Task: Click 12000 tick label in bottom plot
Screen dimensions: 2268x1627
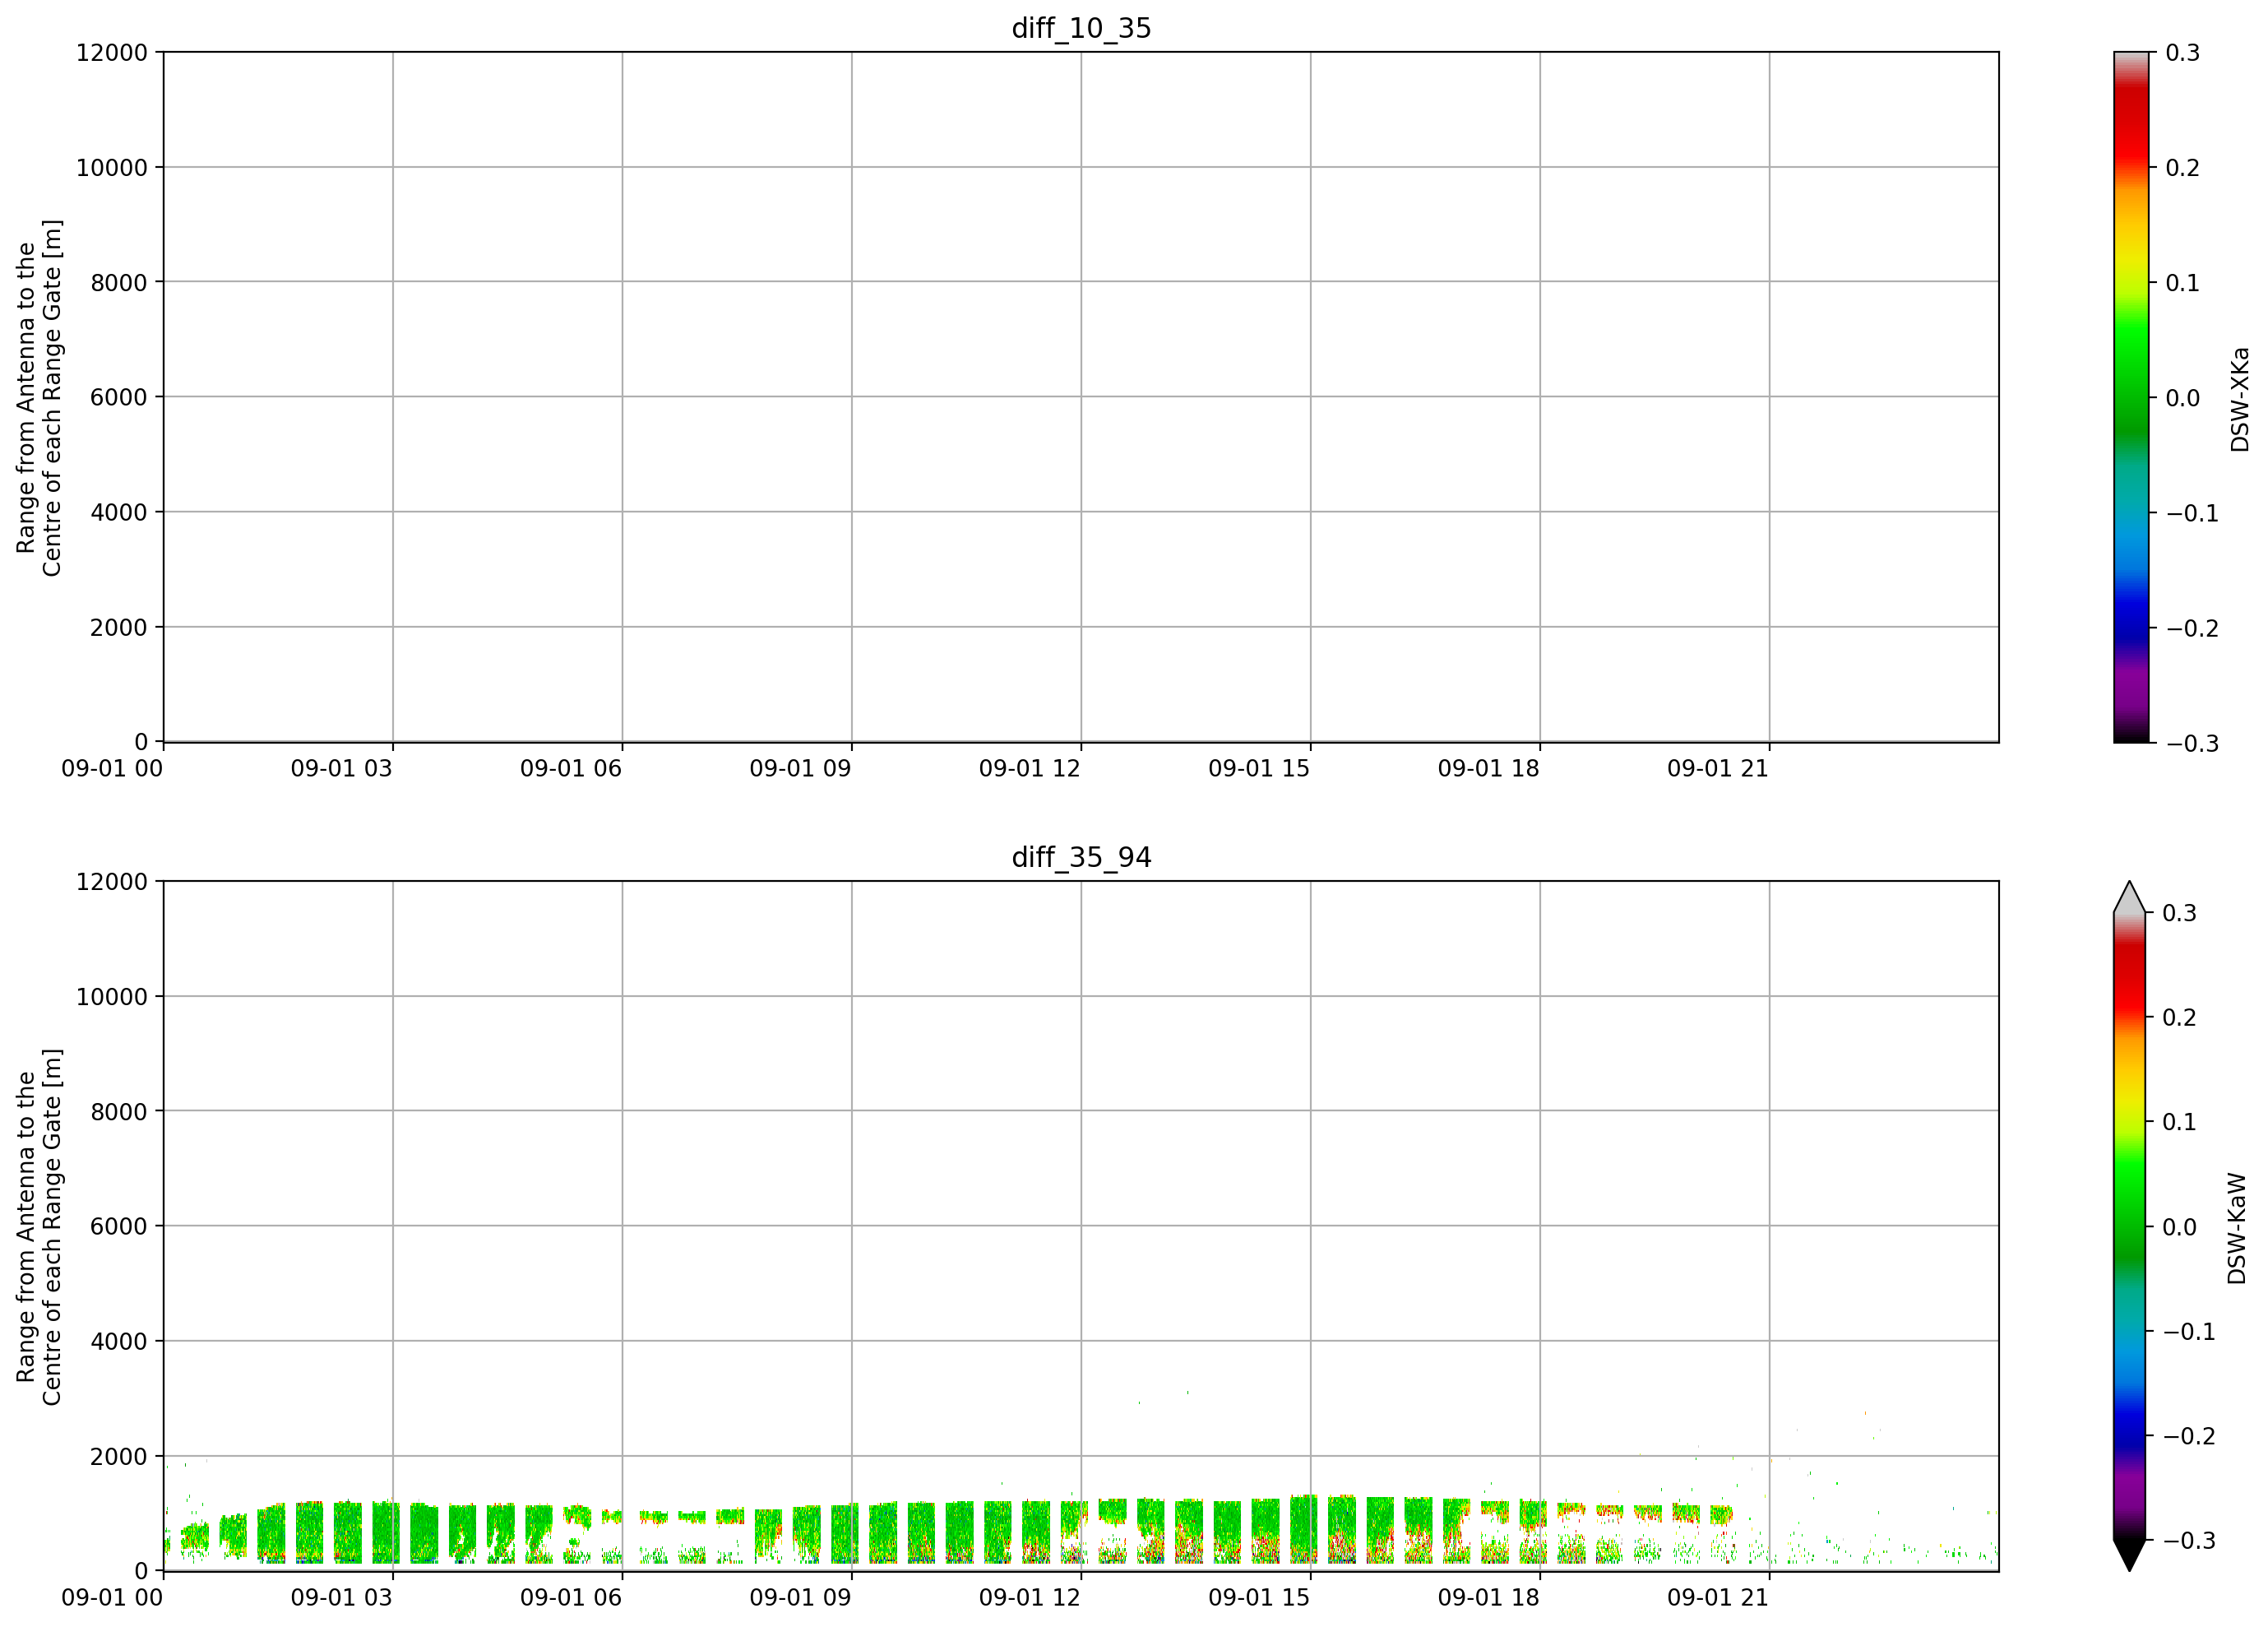Action: click(112, 881)
